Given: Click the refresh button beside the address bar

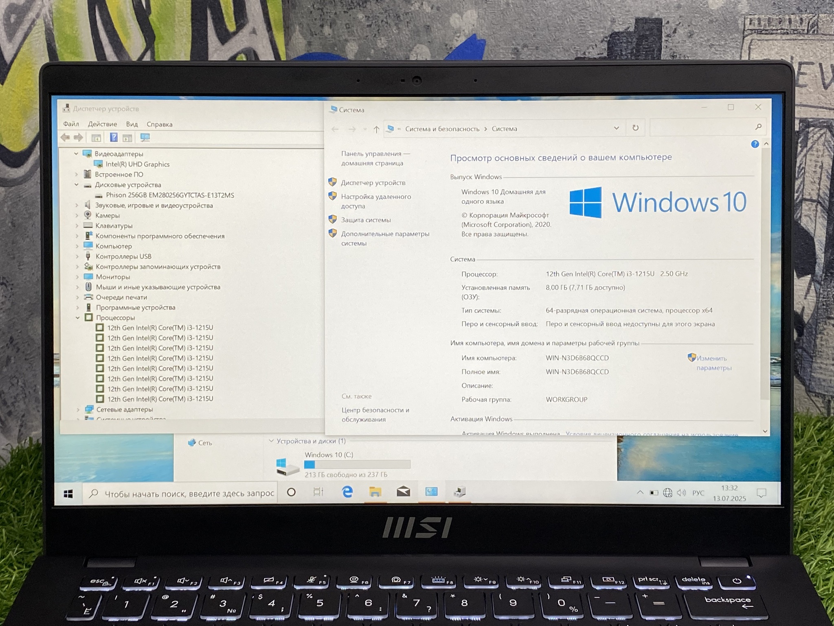Looking at the screenshot, I should coord(635,128).
